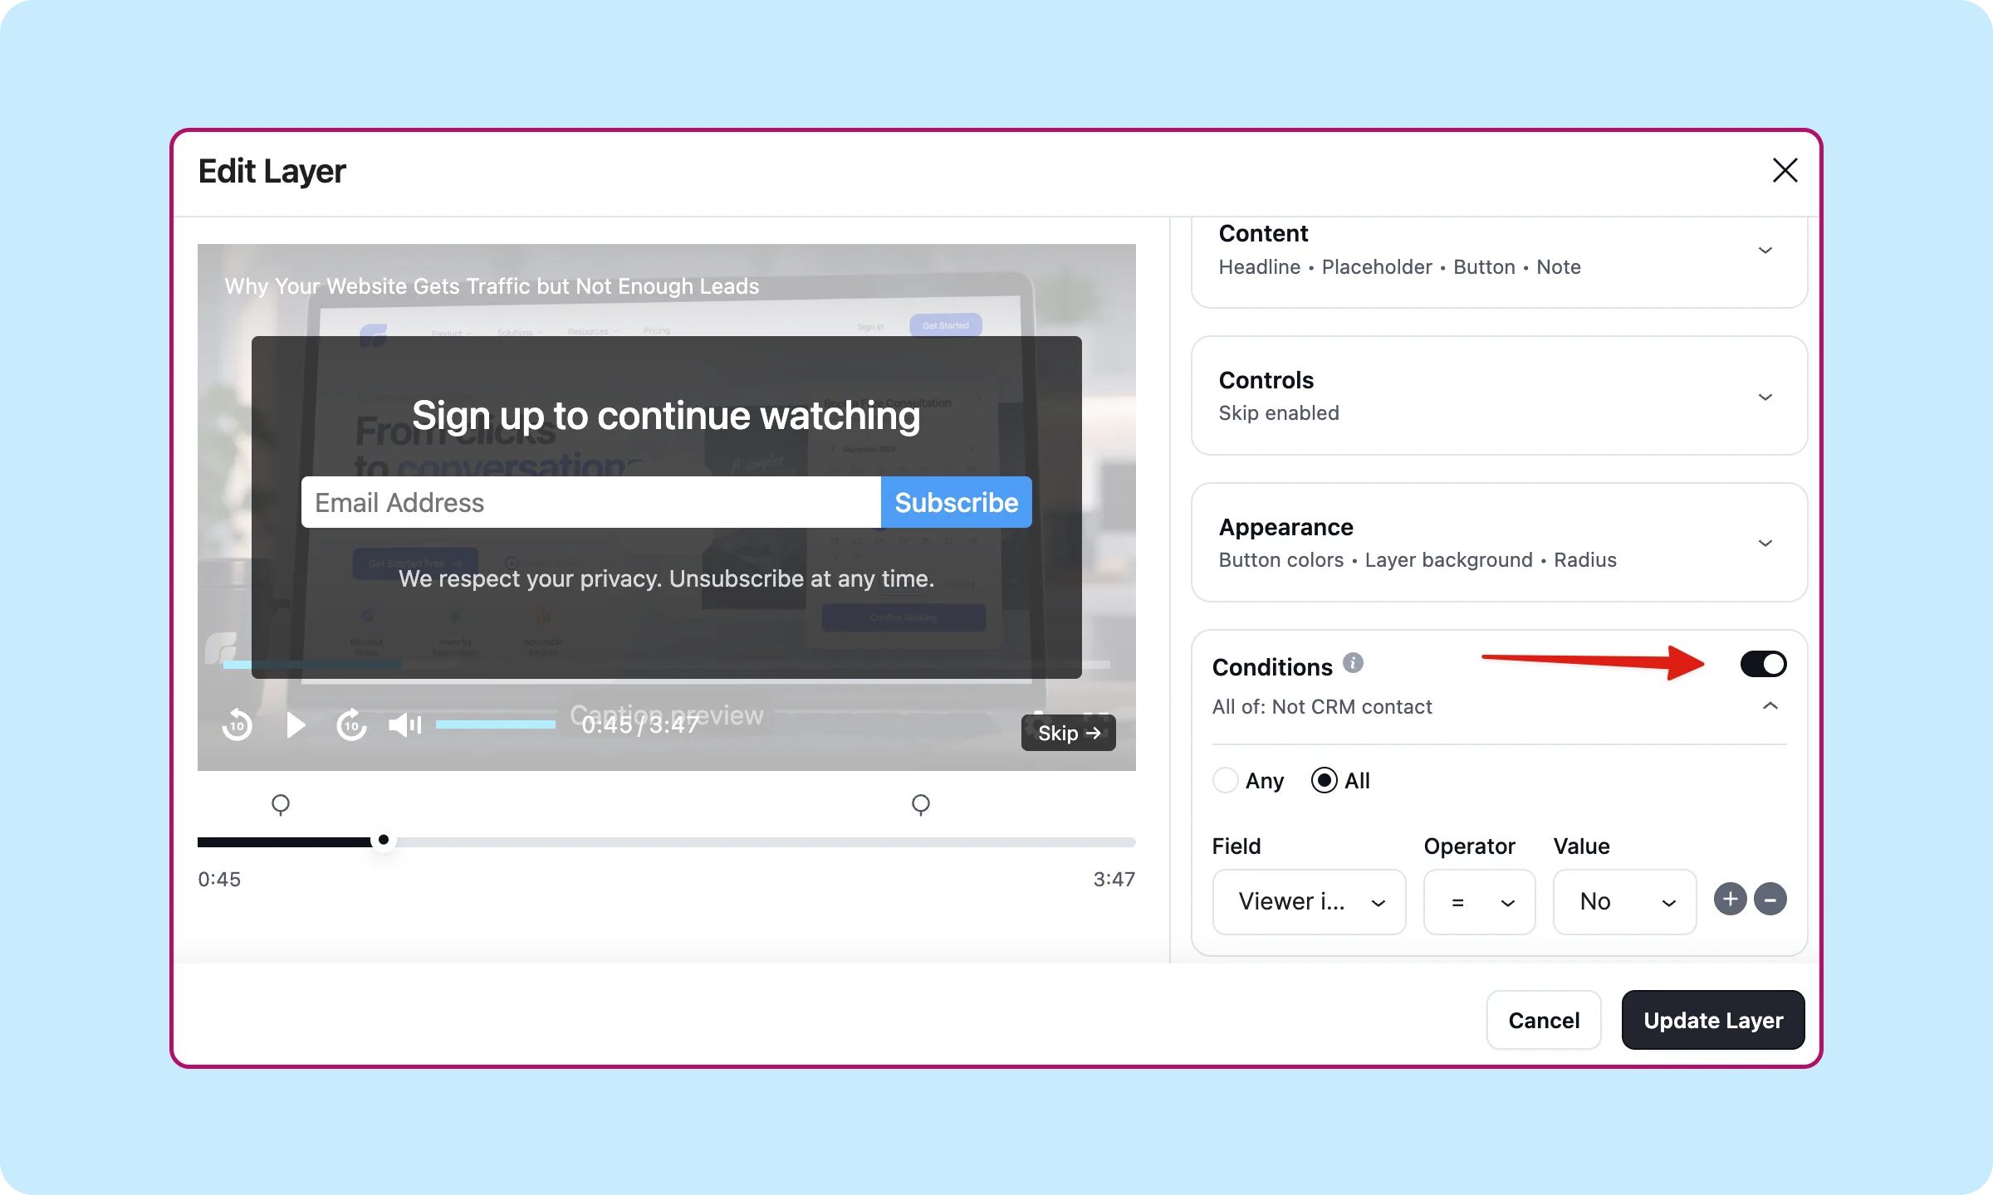This screenshot has height=1195, width=1993.
Task: Select the Any radio option
Action: [1226, 781]
